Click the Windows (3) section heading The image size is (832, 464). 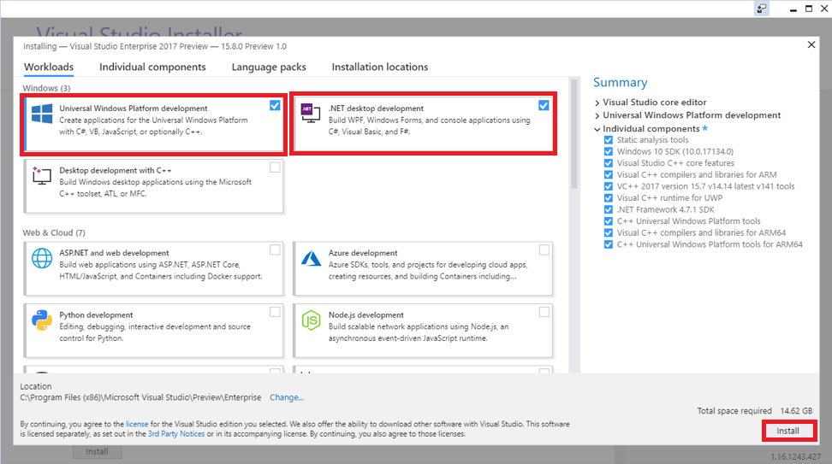47,88
